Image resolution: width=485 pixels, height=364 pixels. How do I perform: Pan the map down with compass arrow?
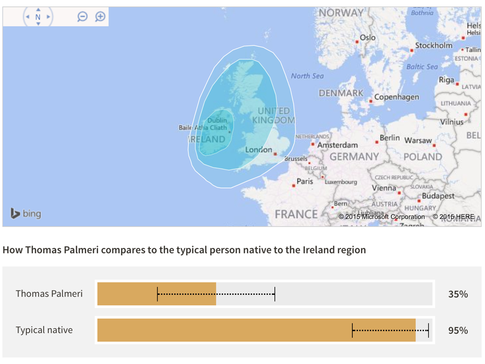[x=38, y=24]
